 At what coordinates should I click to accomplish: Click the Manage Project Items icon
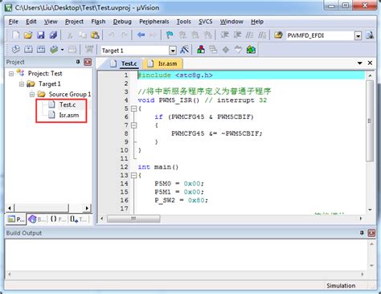point(201,50)
